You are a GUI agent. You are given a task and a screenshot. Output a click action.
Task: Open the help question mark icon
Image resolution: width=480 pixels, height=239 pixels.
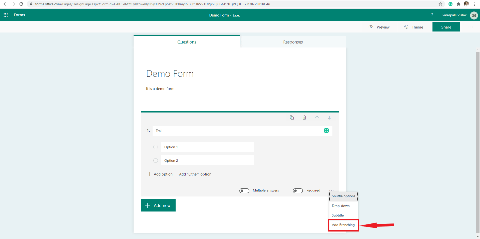tap(432, 15)
